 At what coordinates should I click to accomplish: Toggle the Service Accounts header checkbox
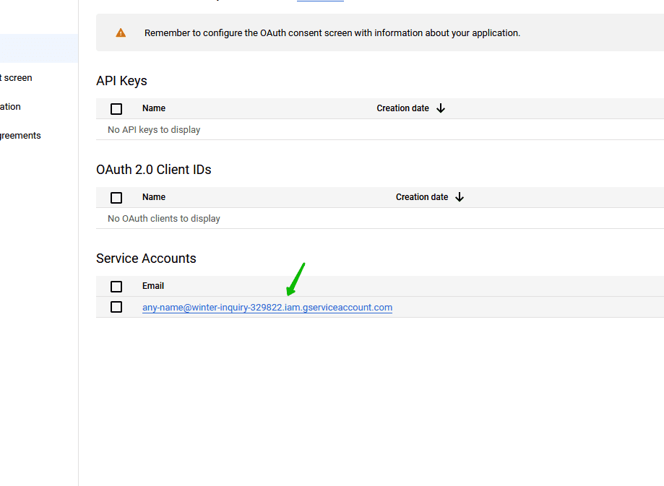(116, 287)
